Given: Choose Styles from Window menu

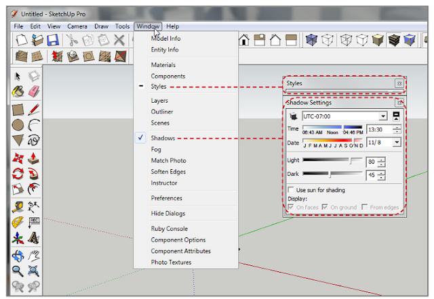Looking at the screenshot, I should [159, 87].
